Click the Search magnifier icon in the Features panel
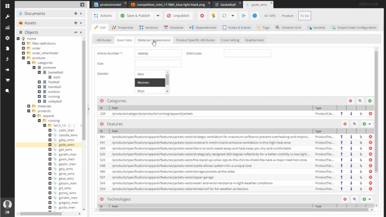The image size is (386, 217). [354, 124]
